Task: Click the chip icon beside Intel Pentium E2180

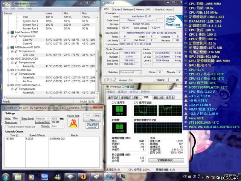Action: 12,32
